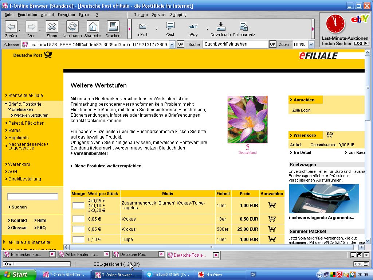Print page with Drucken icon
The width and height of the screenshot is (373, 280).
113,27
